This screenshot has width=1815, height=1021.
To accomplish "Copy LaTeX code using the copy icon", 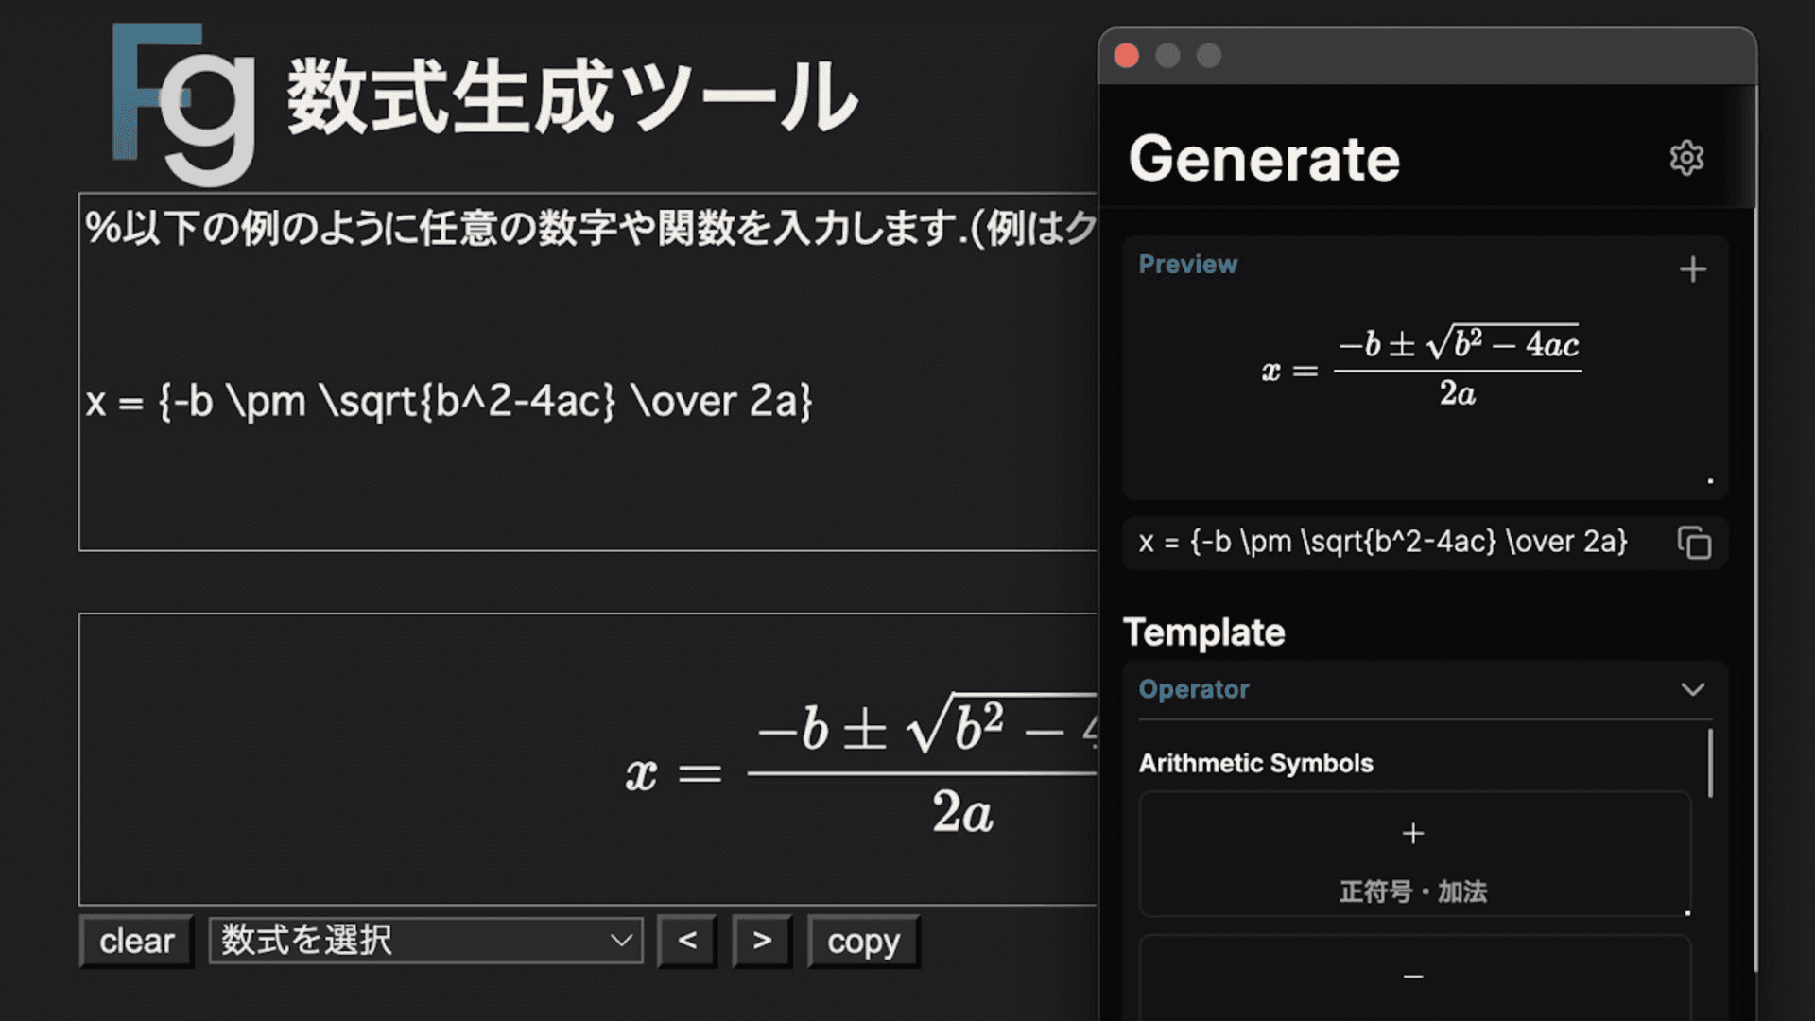I will pos(1694,543).
